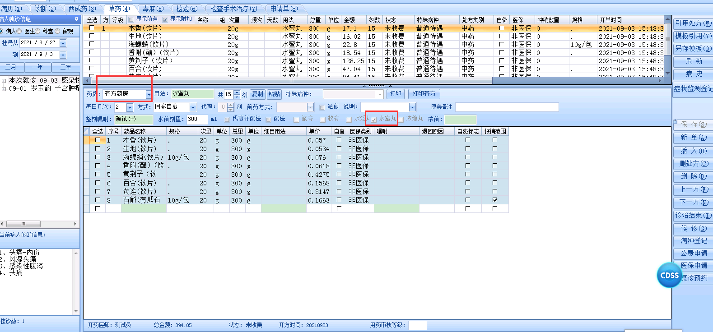
Task: Switch to the 病历(1) tab
Action: (11, 9)
